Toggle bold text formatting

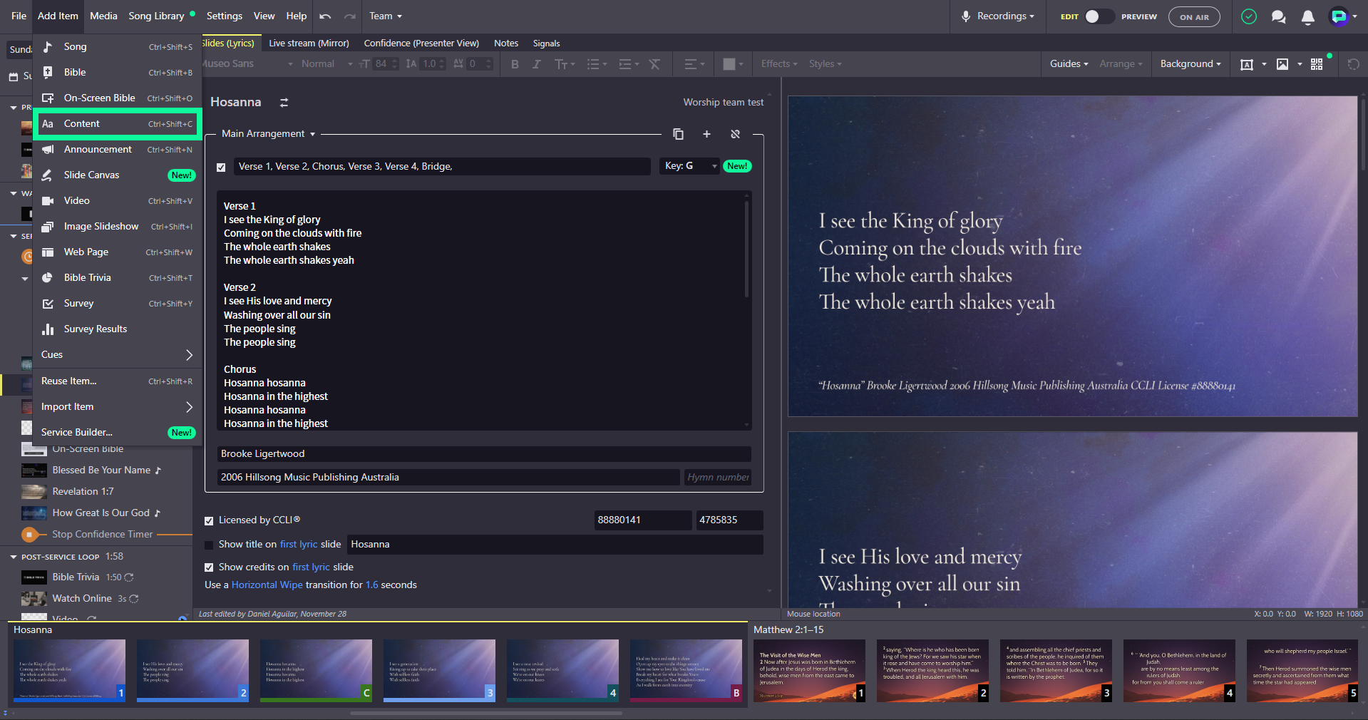tap(515, 64)
